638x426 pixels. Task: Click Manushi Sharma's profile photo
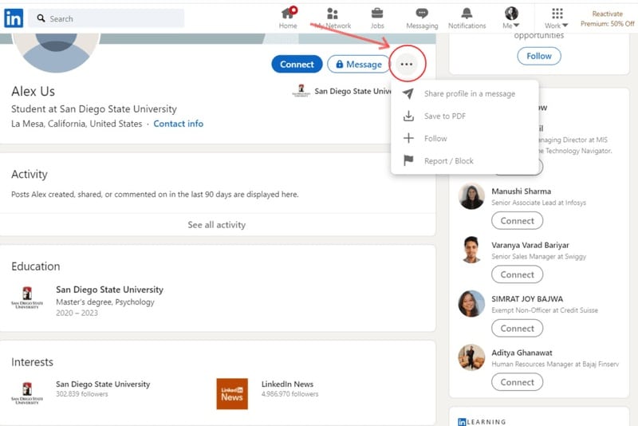pos(471,196)
